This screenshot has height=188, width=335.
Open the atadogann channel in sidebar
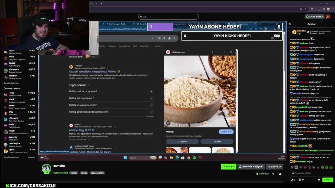tap(20, 70)
